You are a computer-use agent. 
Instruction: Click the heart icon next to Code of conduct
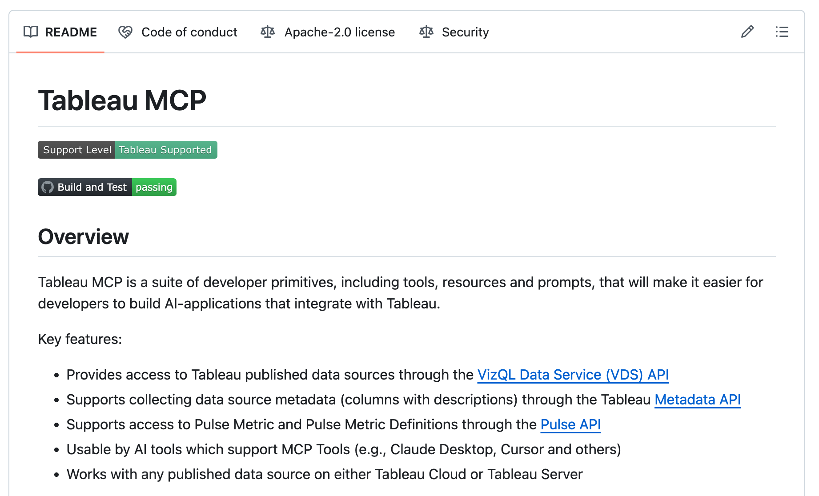125,32
